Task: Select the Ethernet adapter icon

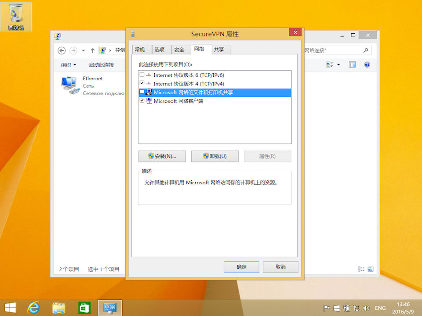Action: click(x=70, y=86)
